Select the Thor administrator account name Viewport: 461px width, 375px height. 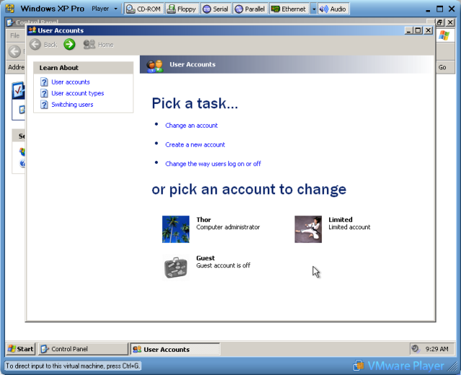click(203, 219)
